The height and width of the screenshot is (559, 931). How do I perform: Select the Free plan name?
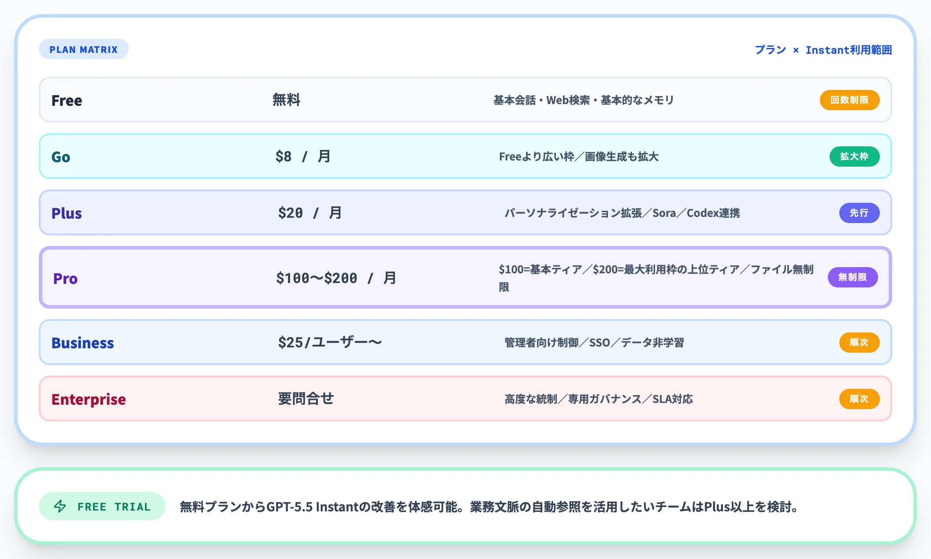67,101
